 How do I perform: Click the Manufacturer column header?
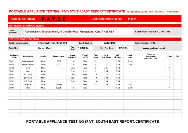[x=59, y=56]
